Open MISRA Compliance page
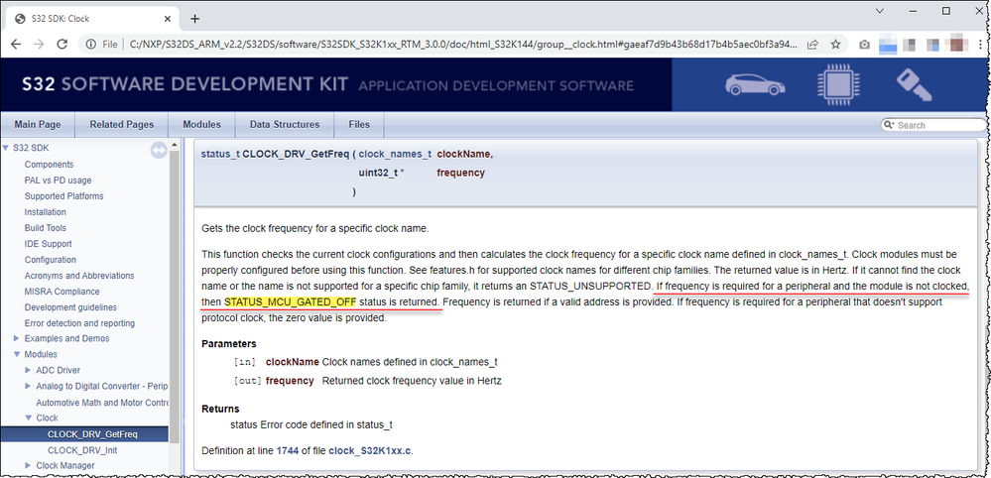991x478 pixels. (62, 292)
